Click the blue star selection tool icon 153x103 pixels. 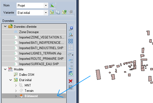point(71,29)
